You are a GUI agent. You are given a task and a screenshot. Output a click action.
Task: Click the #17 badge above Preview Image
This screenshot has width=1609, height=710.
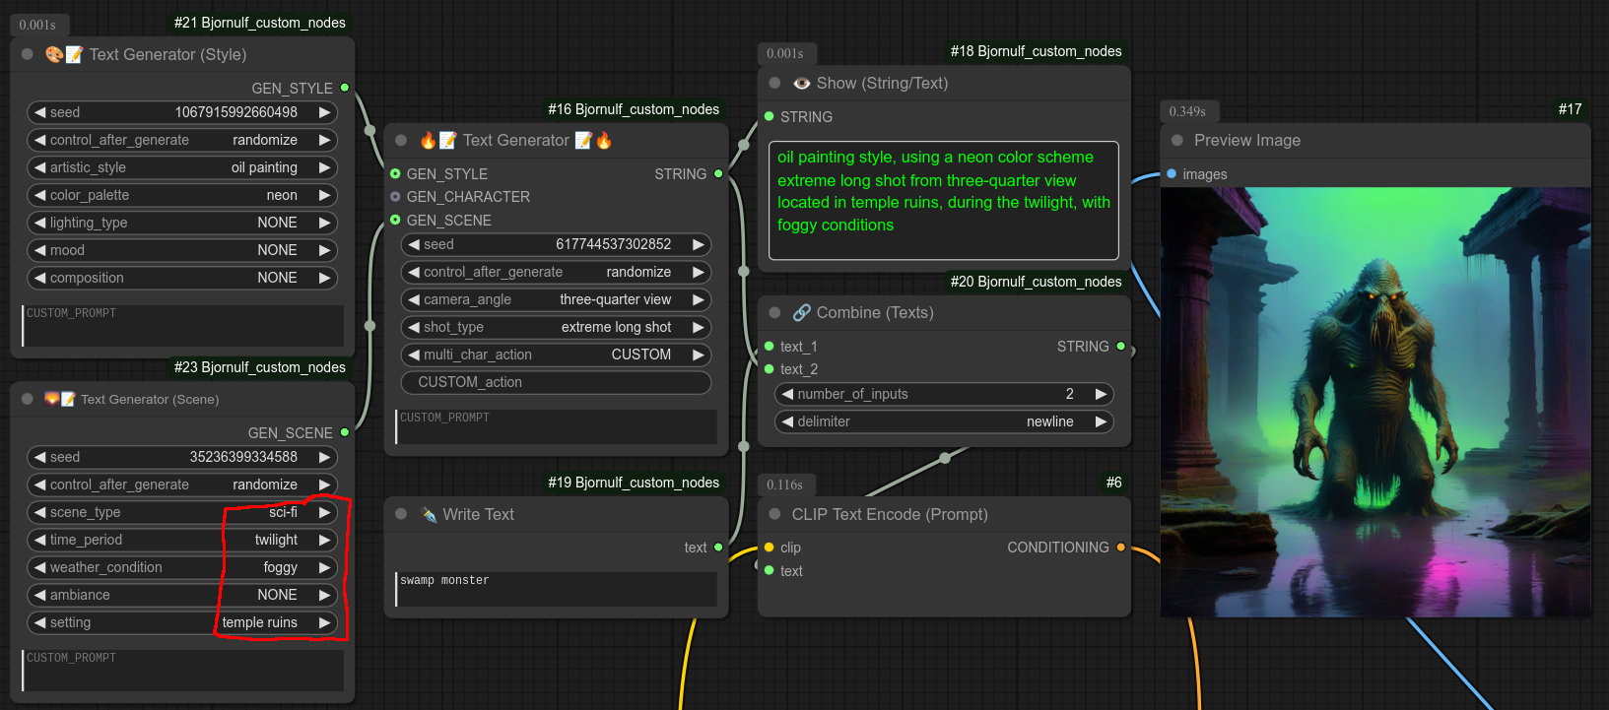coord(1570,109)
